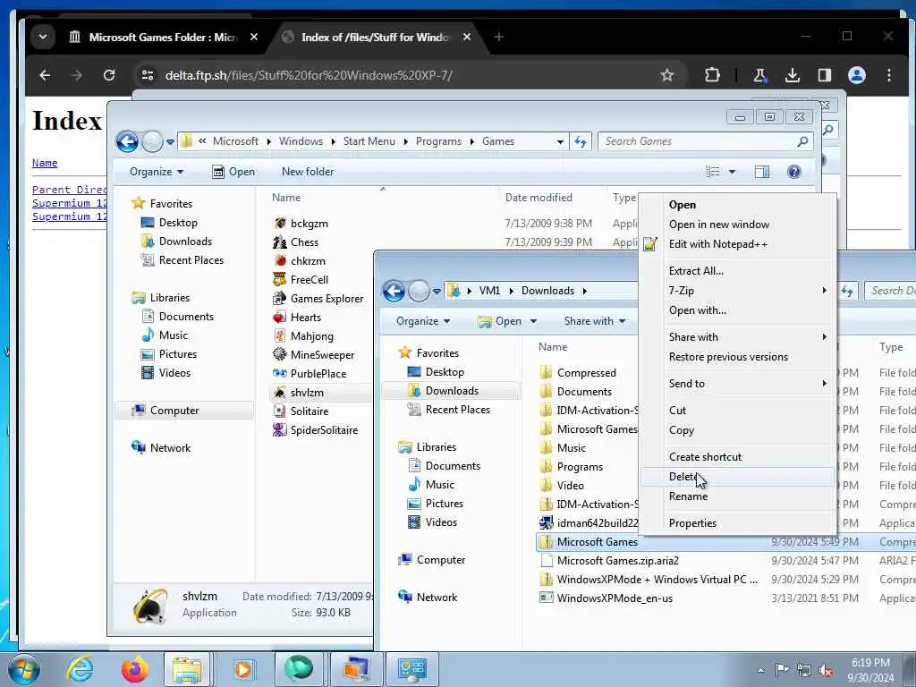Open Chrome extensions puzzle icon

(x=712, y=75)
